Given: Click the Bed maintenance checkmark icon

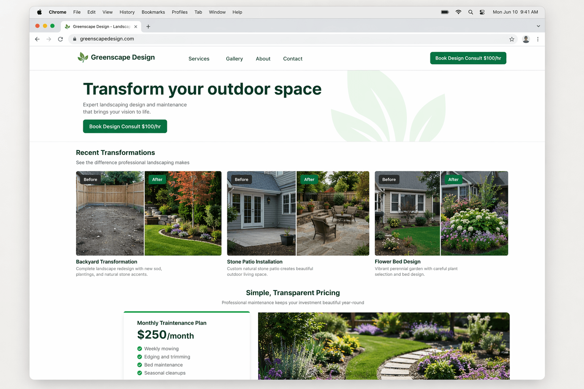Looking at the screenshot, I should (x=140, y=365).
